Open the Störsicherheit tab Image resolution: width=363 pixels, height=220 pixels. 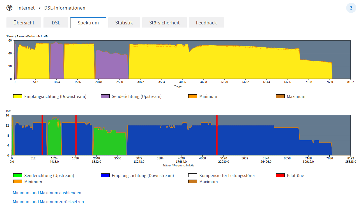[x=164, y=23]
